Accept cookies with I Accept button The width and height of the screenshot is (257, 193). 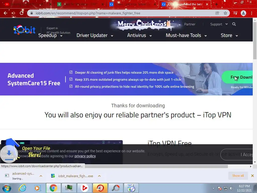click(x=236, y=155)
